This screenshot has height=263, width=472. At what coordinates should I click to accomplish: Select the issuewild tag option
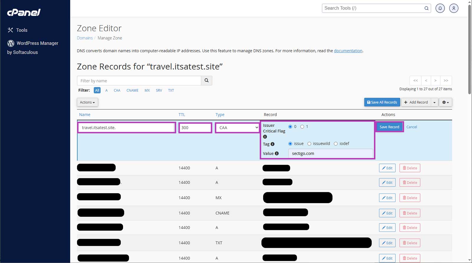(309, 144)
